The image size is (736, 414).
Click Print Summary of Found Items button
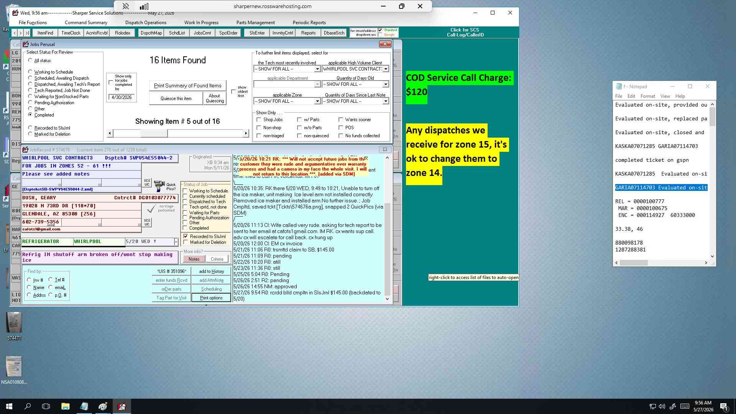[187, 85]
